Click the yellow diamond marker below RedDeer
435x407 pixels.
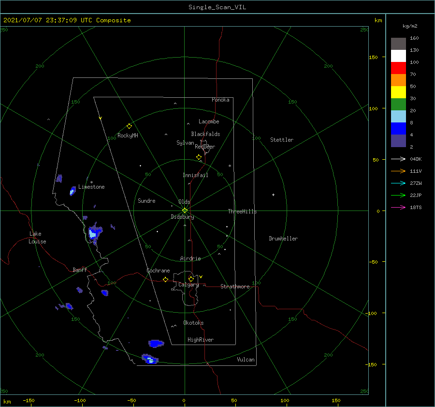pos(199,157)
